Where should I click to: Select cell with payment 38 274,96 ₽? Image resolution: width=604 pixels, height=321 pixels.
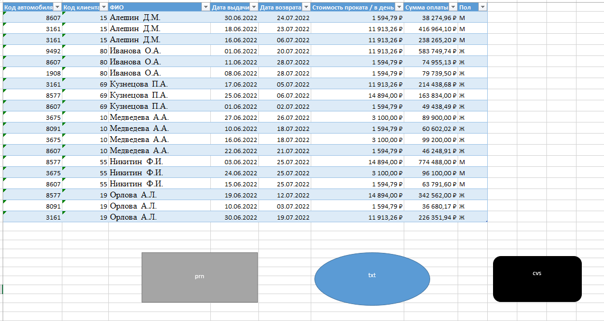(x=431, y=17)
